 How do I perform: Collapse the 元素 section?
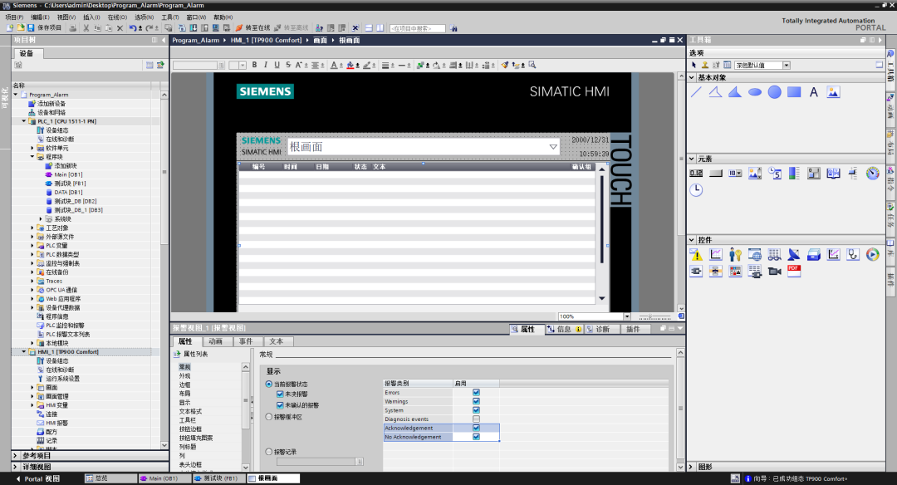pyautogui.click(x=692, y=159)
